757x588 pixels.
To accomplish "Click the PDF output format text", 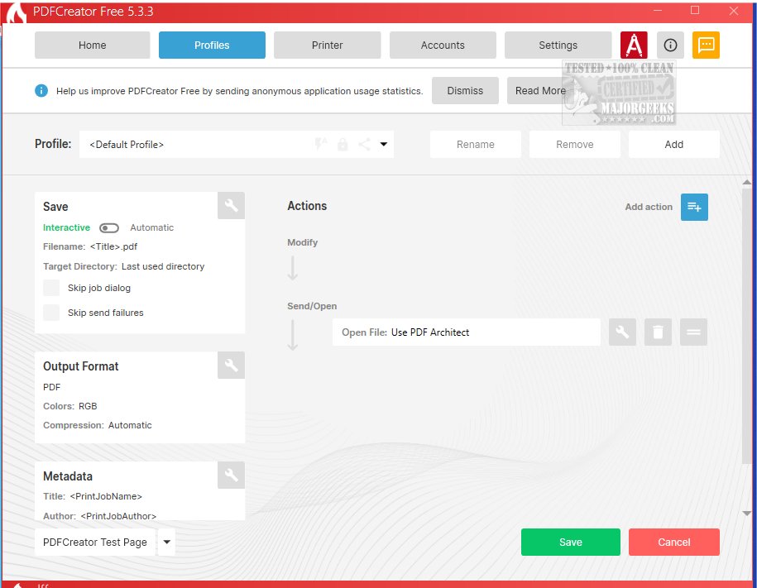I will (51, 387).
